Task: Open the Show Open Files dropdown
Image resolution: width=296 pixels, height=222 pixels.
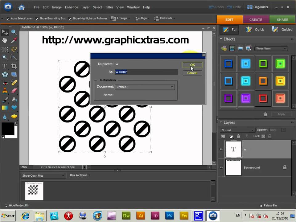Action: tap(43, 175)
